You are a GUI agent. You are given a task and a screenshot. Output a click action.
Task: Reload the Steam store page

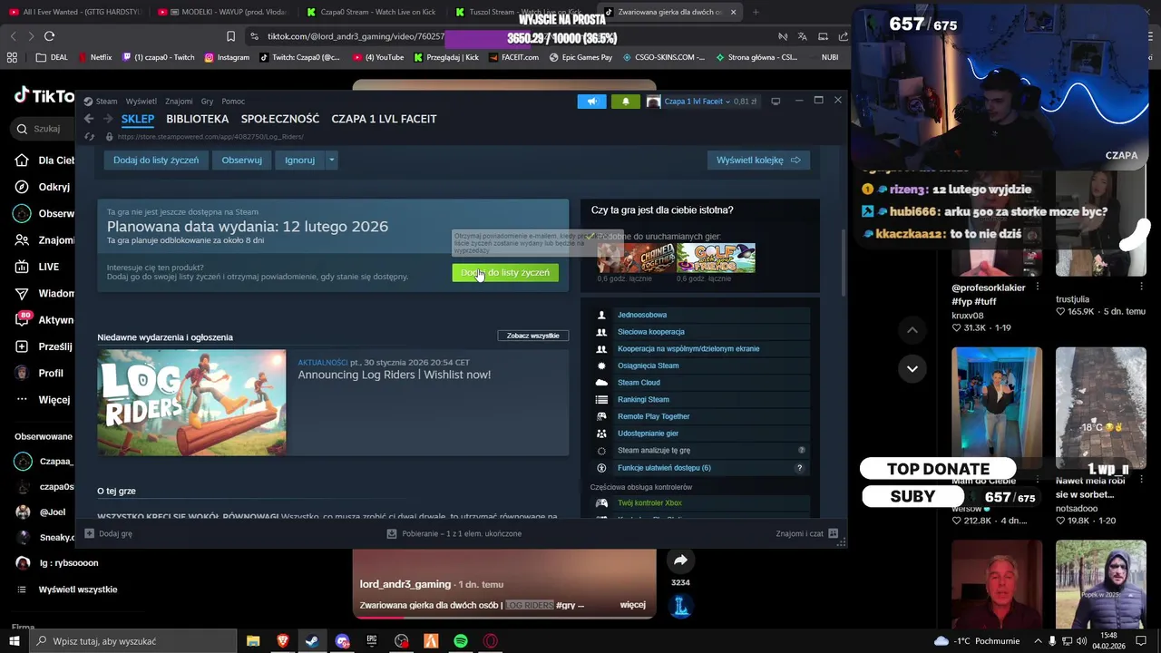pos(89,137)
